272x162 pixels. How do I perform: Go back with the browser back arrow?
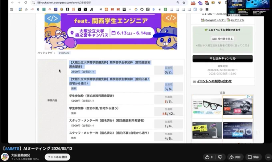pos(12,3)
